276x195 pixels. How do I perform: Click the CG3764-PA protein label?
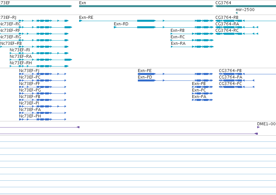231,77
